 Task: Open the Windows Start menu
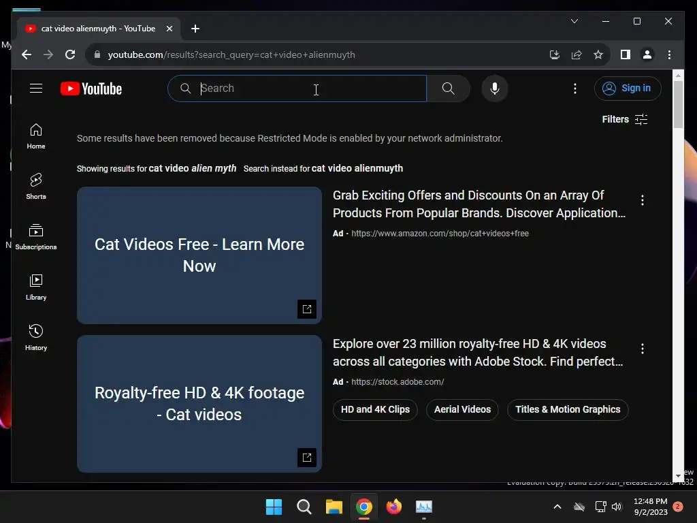click(x=274, y=507)
